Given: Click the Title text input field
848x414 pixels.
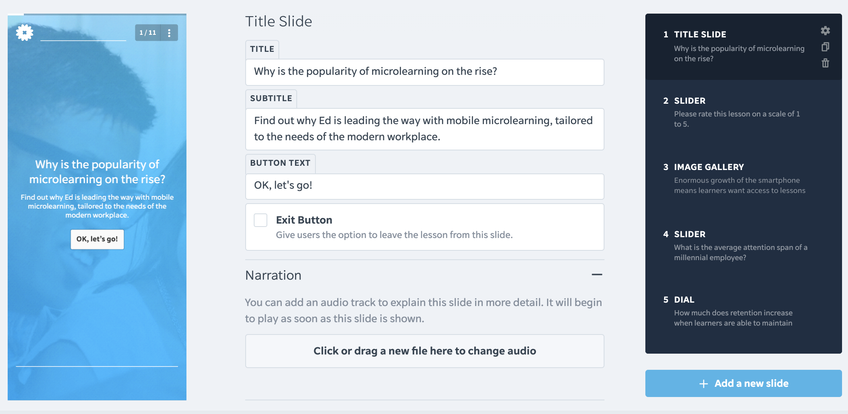Looking at the screenshot, I should click(424, 72).
